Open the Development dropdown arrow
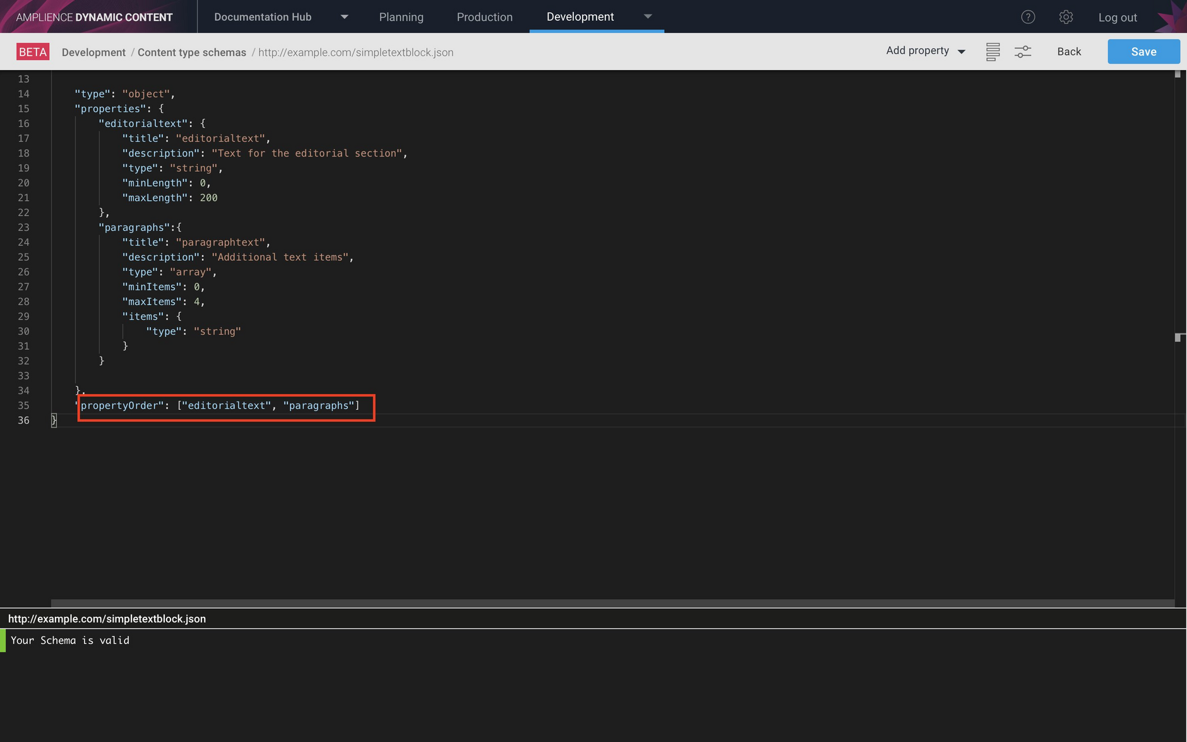This screenshot has width=1187, height=742. [648, 17]
